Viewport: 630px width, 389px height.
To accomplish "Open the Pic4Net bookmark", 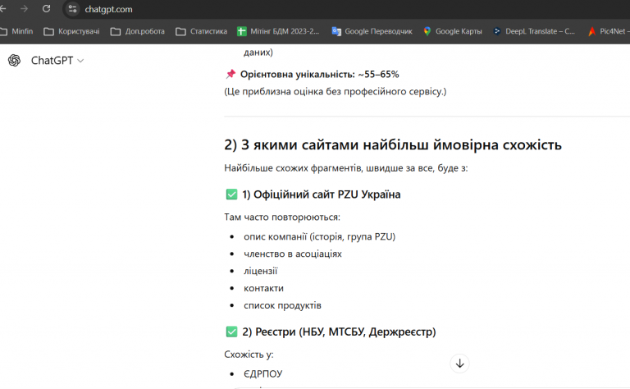I will pyautogui.click(x=609, y=31).
